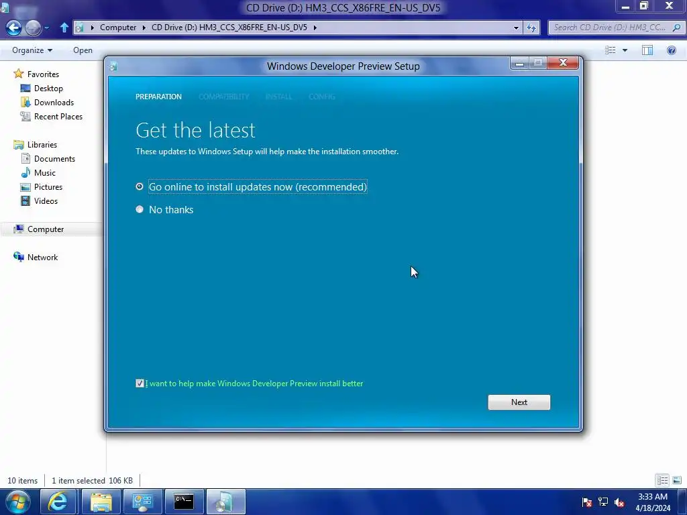Click the Explorer Forward arrow button
This screenshot has height=515, width=687.
34,27
